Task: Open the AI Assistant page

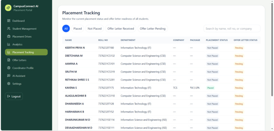Action: pyautogui.click(x=26, y=76)
